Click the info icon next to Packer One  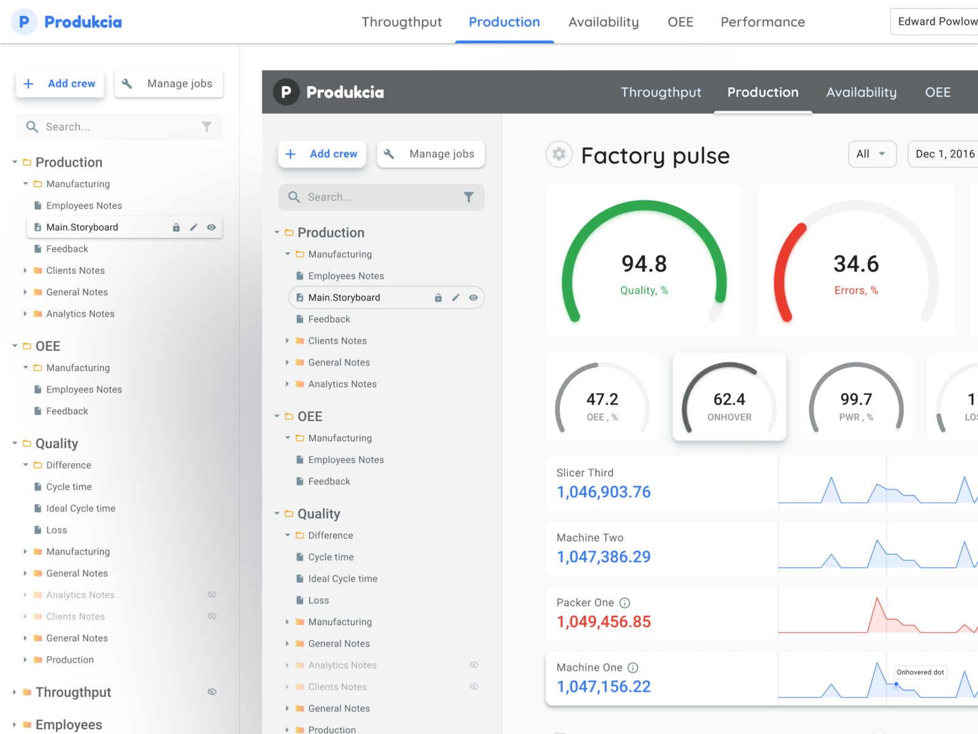625,602
